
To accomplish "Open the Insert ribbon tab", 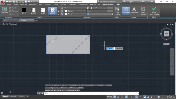I will click(x=16, y=5).
